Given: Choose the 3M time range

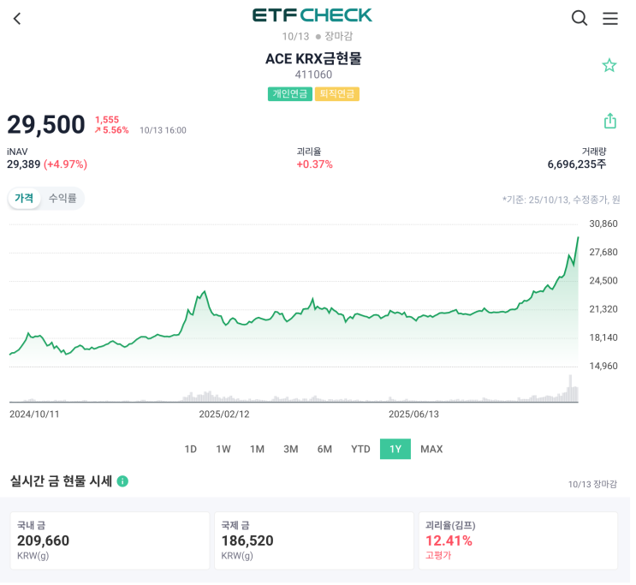Looking at the screenshot, I should point(291,449).
